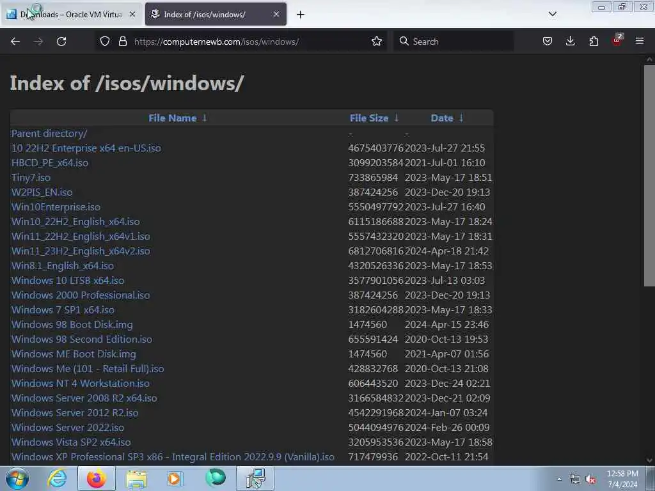Click Windows 10 LTSB x64.iso
The width and height of the screenshot is (655, 491).
point(68,281)
